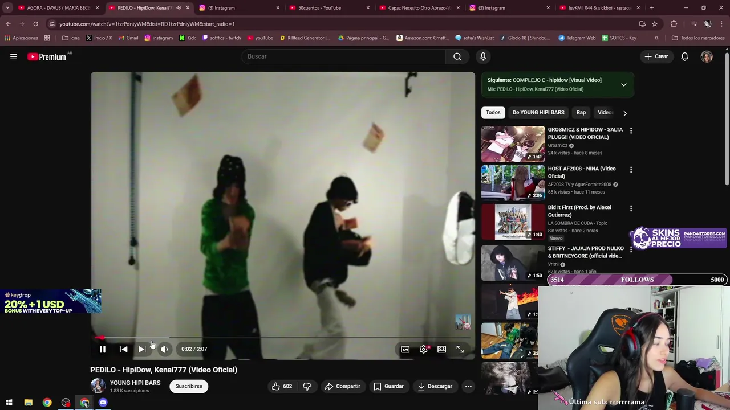Open the cine bookmarks folder
Viewport: 730px width, 410px height.
coord(71,38)
